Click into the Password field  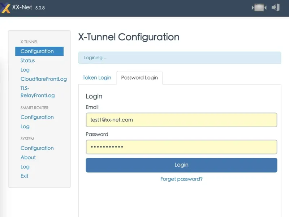tap(181, 147)
